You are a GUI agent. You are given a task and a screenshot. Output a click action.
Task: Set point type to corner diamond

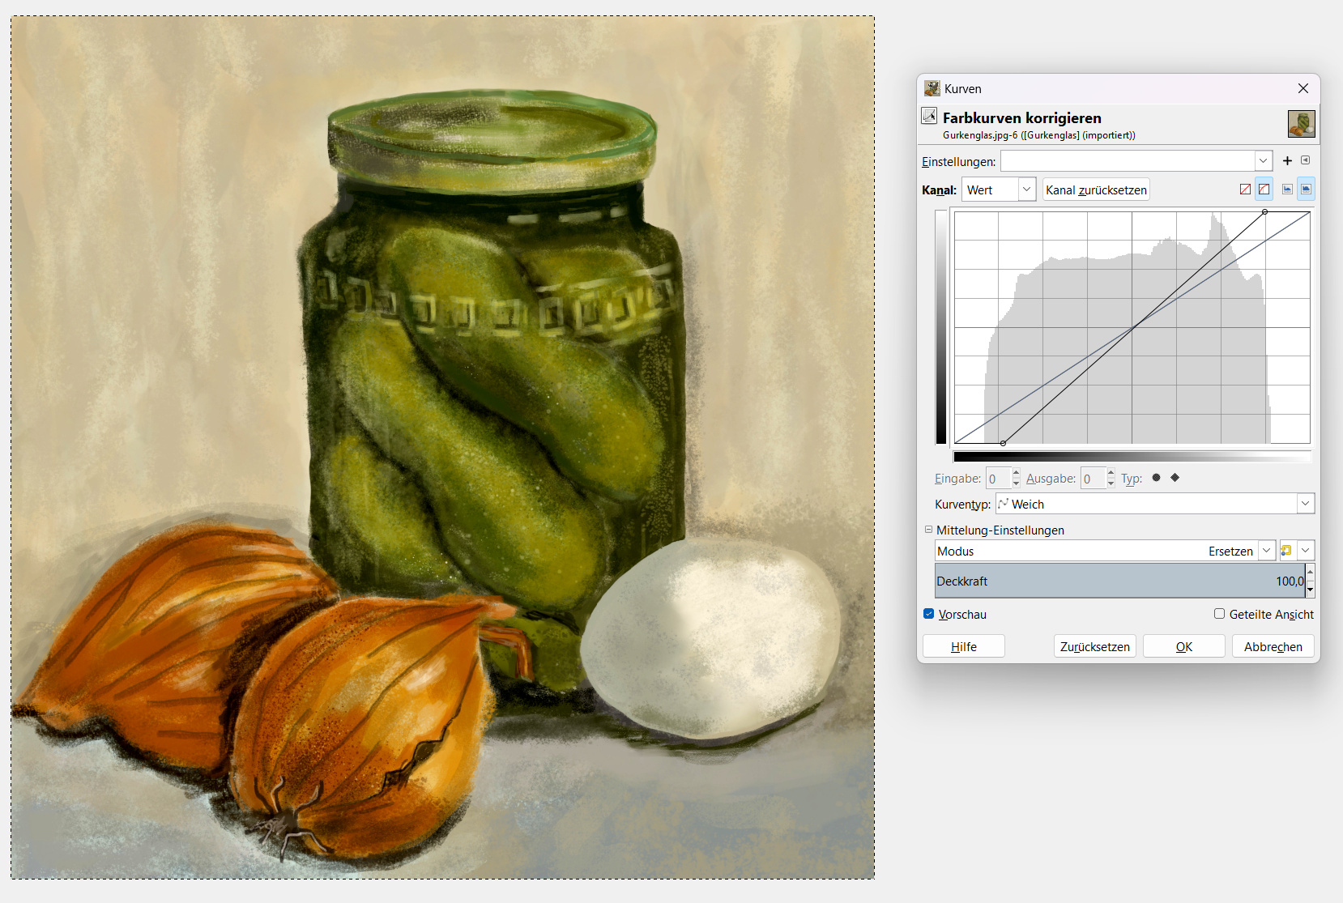click(1175, 478)
